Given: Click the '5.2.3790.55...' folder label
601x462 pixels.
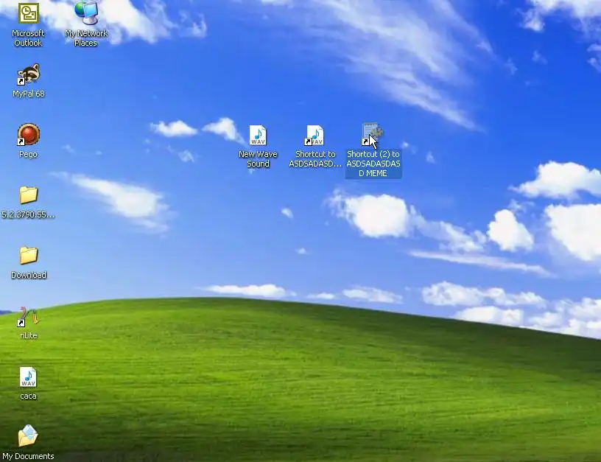Looking at the screenshot, I should coord(29,214).
